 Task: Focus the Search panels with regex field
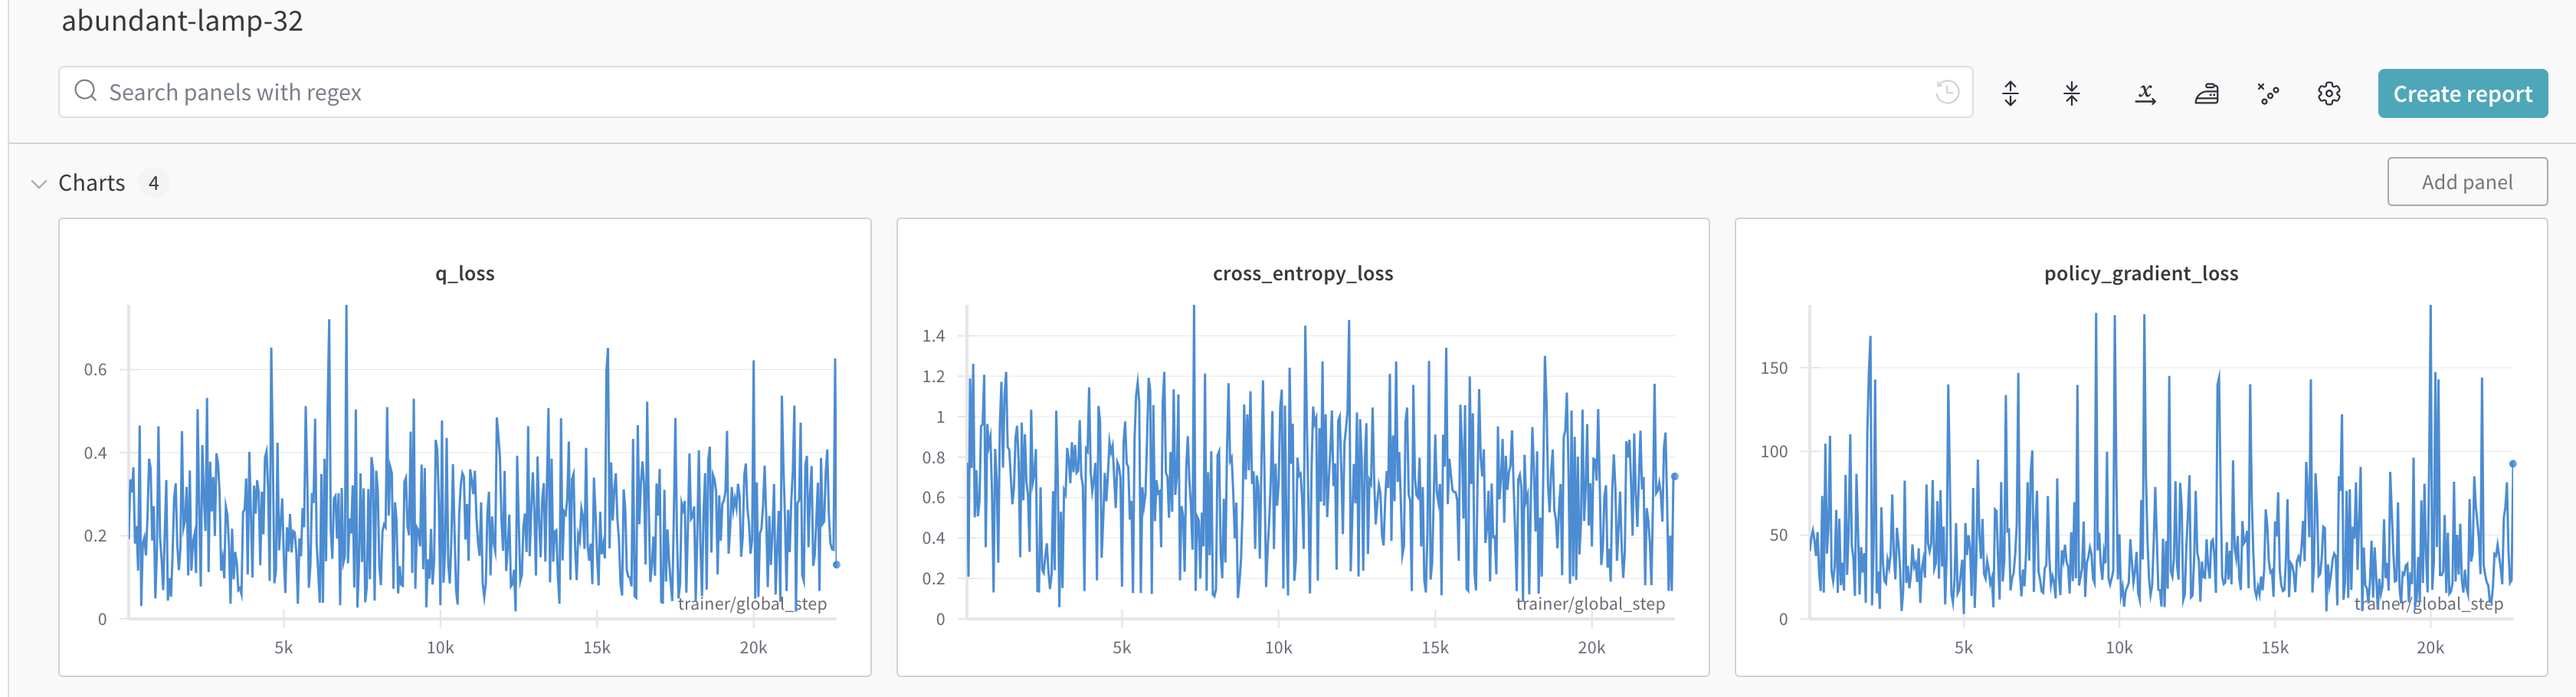[x=1000, y=92]
